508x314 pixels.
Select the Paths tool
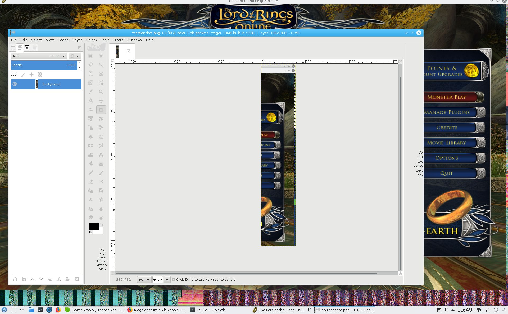[x=101, y=83]
